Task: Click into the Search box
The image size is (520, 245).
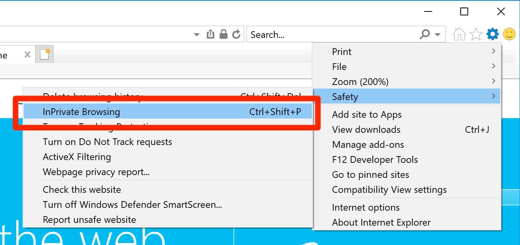Action: pyautogui.click(x=332, y=34)
